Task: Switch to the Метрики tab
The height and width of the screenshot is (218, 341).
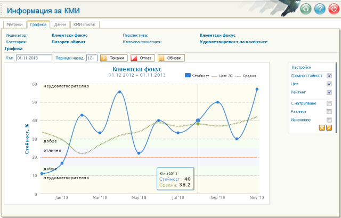Action: tap(14, 25)
